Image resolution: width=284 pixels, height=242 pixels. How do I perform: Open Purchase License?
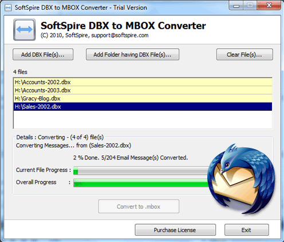coord(175,230)
